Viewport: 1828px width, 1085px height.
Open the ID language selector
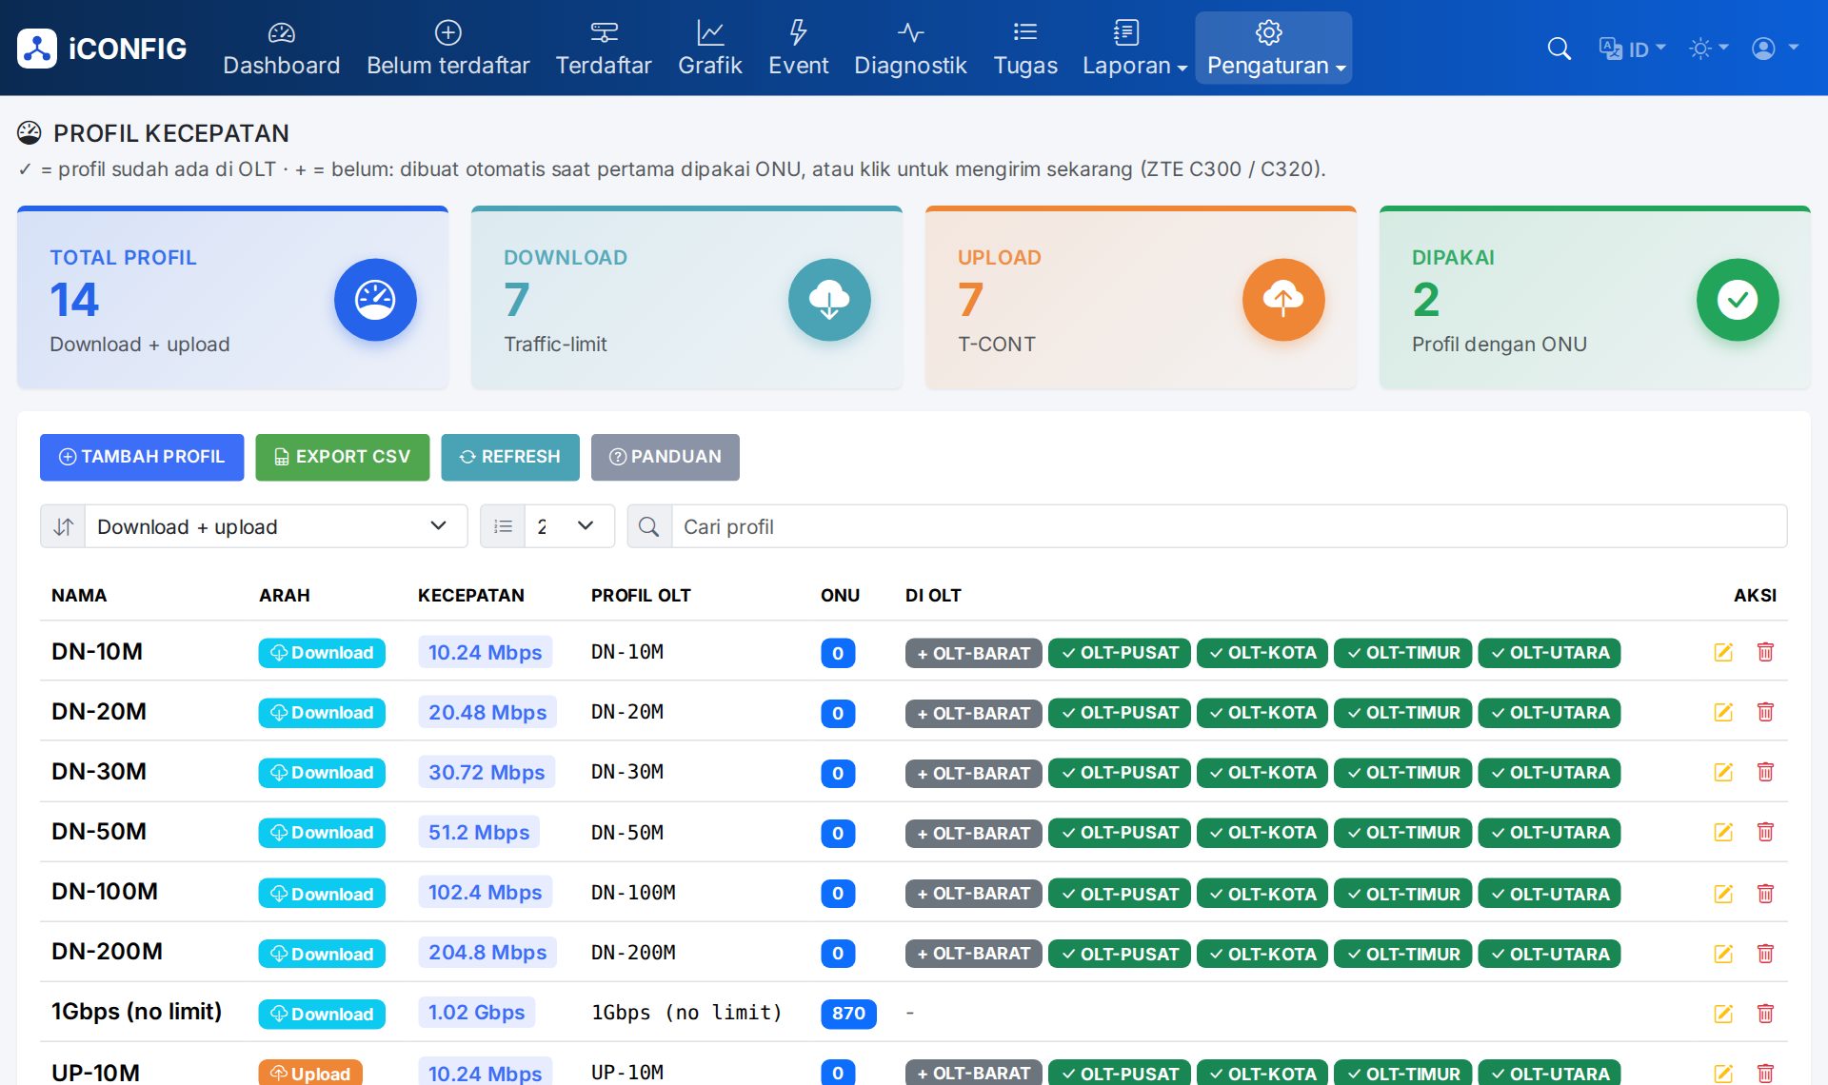tap(1632, 49)
